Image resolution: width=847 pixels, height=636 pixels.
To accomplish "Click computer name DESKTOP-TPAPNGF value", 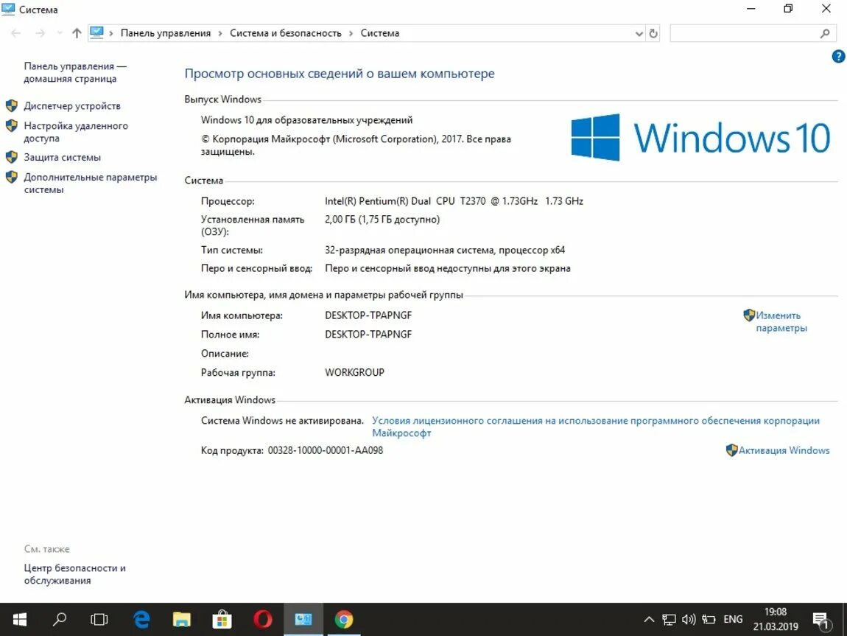I will coord(368,315).
